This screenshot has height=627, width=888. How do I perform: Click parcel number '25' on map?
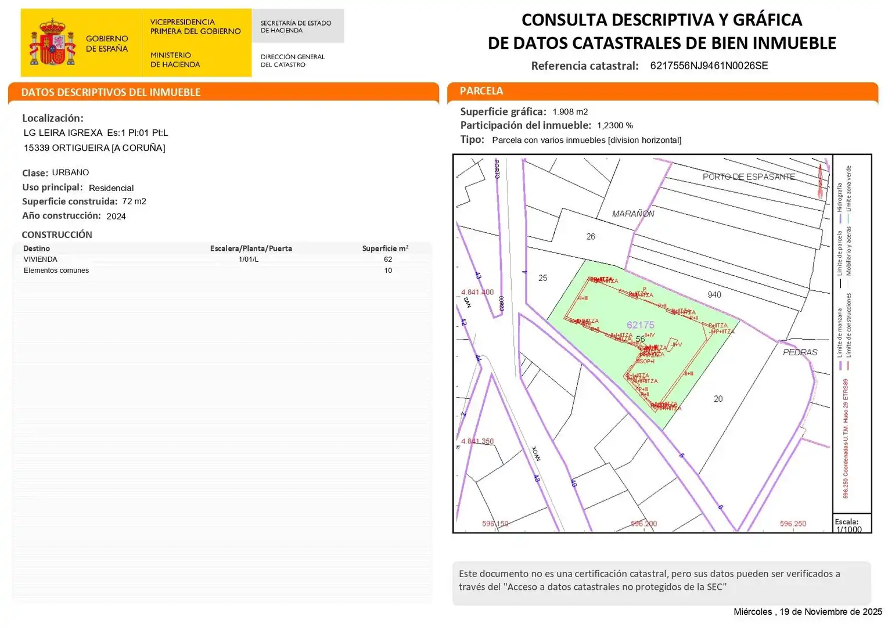tap(542, 278)
